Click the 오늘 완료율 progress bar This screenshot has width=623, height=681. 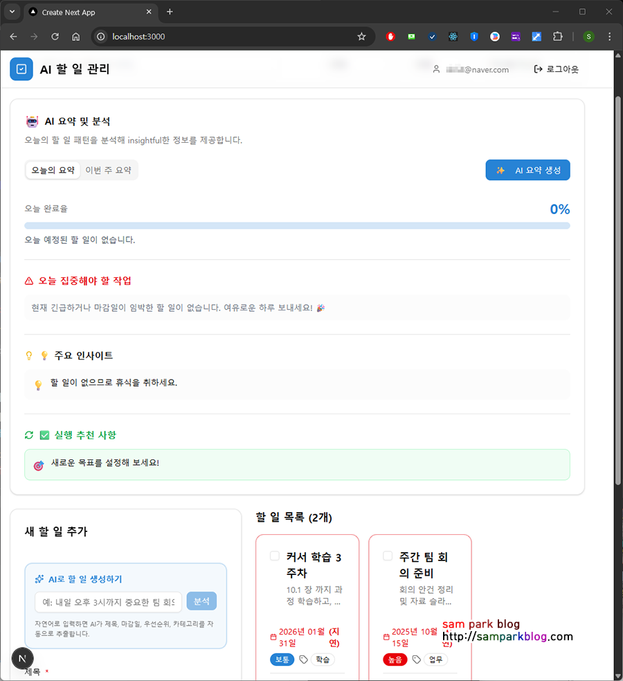click(x=297, y=226)
